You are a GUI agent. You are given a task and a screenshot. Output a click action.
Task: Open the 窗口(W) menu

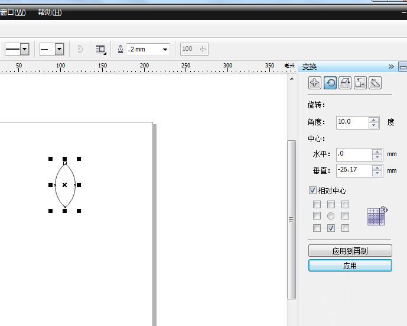[13, 12]
